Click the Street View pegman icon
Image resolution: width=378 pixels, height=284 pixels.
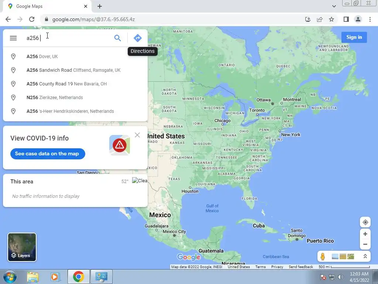[323, 257]
